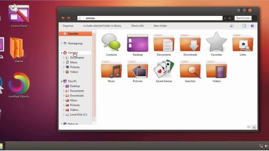Toggle the preview pane icon
This screenshot has height=151, width=269.
(244, 26)
